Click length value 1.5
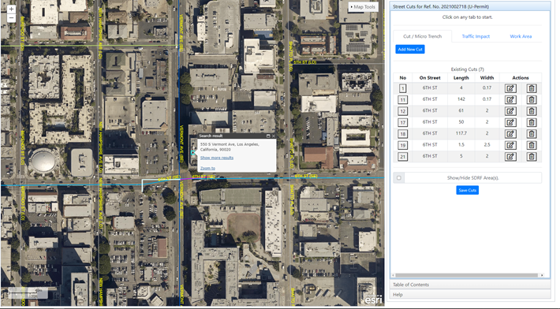 point(461,144)
